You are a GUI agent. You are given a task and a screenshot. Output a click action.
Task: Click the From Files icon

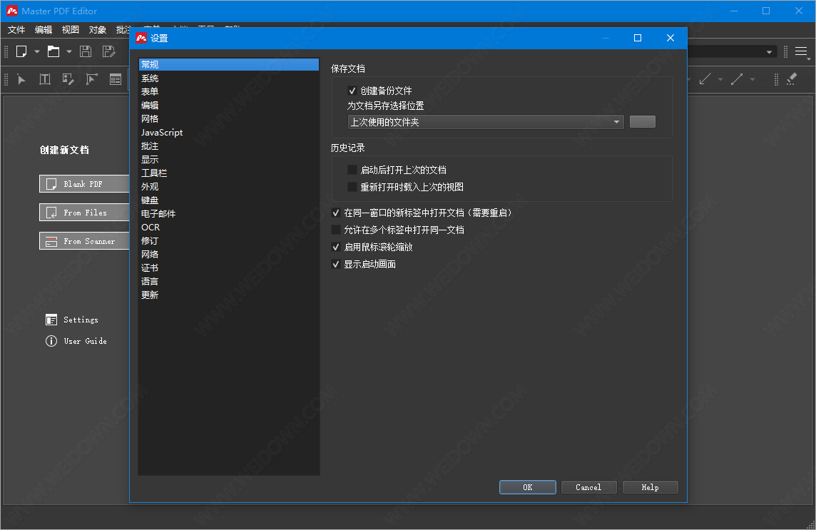pos(51,213)
